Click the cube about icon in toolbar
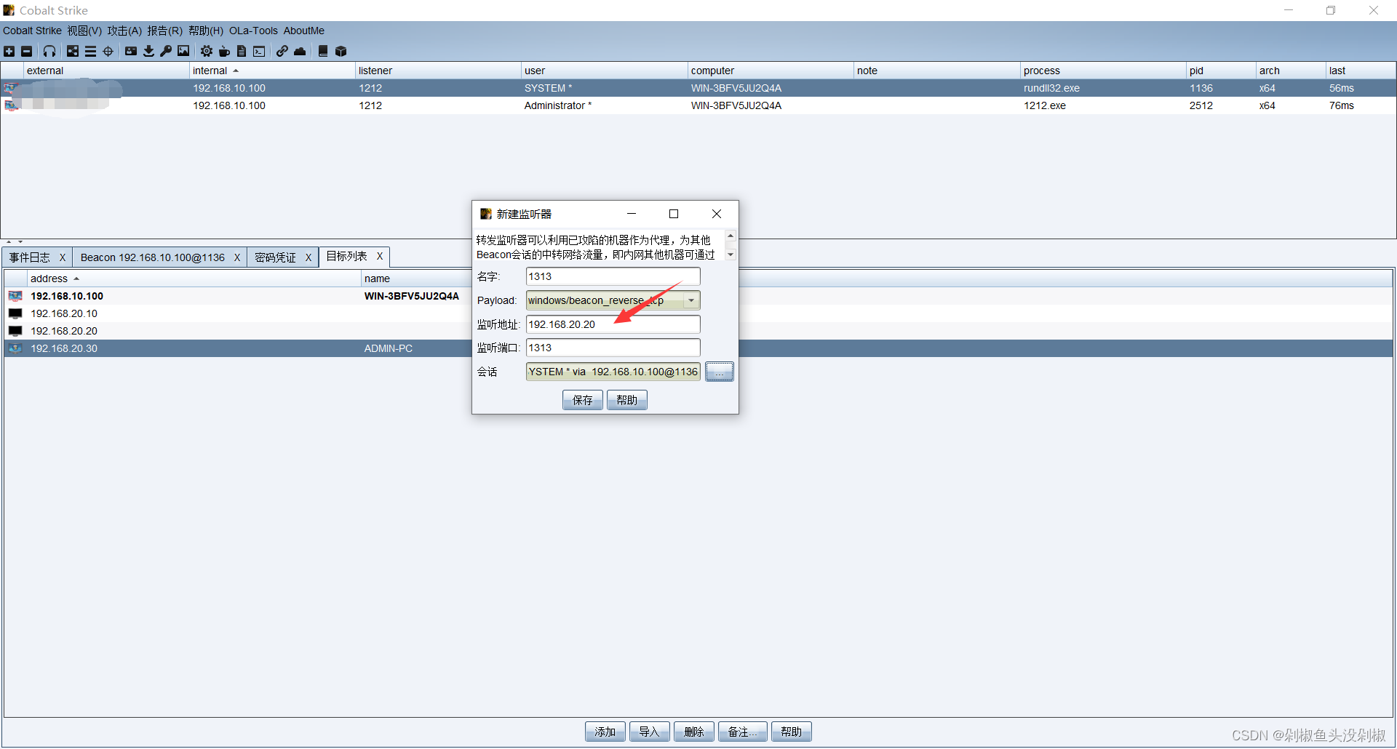 (x=341, y=51)
